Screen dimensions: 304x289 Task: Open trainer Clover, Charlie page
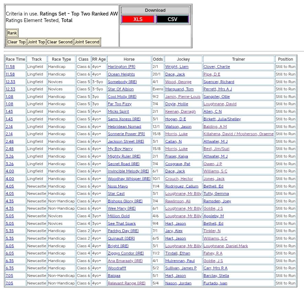click(x=217, y=67)
